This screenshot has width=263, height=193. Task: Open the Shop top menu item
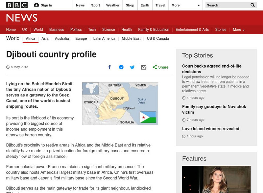(x=130, y=5)
